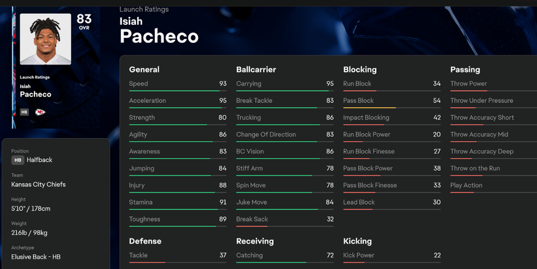537x269 pixels.
Task: Select the Blocking section heading
Action: pyautogui.click(x=359, y=70)
